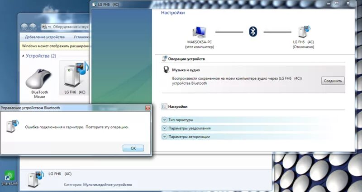Click the speaker icon in the error dialog
The image size is (362, 192).
pyautogui.click(x=12, y=126)
